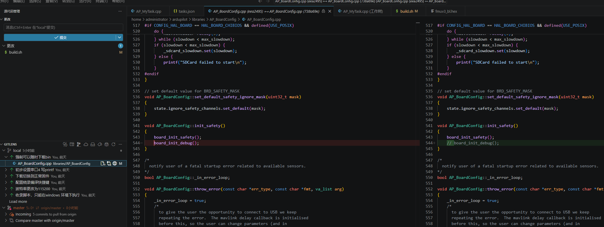Image resolution: width=604 pixels, height=227 pixels.
Task: Click open file icon on AP_BoardConfig.cpp row
Action: click(103, 163)
